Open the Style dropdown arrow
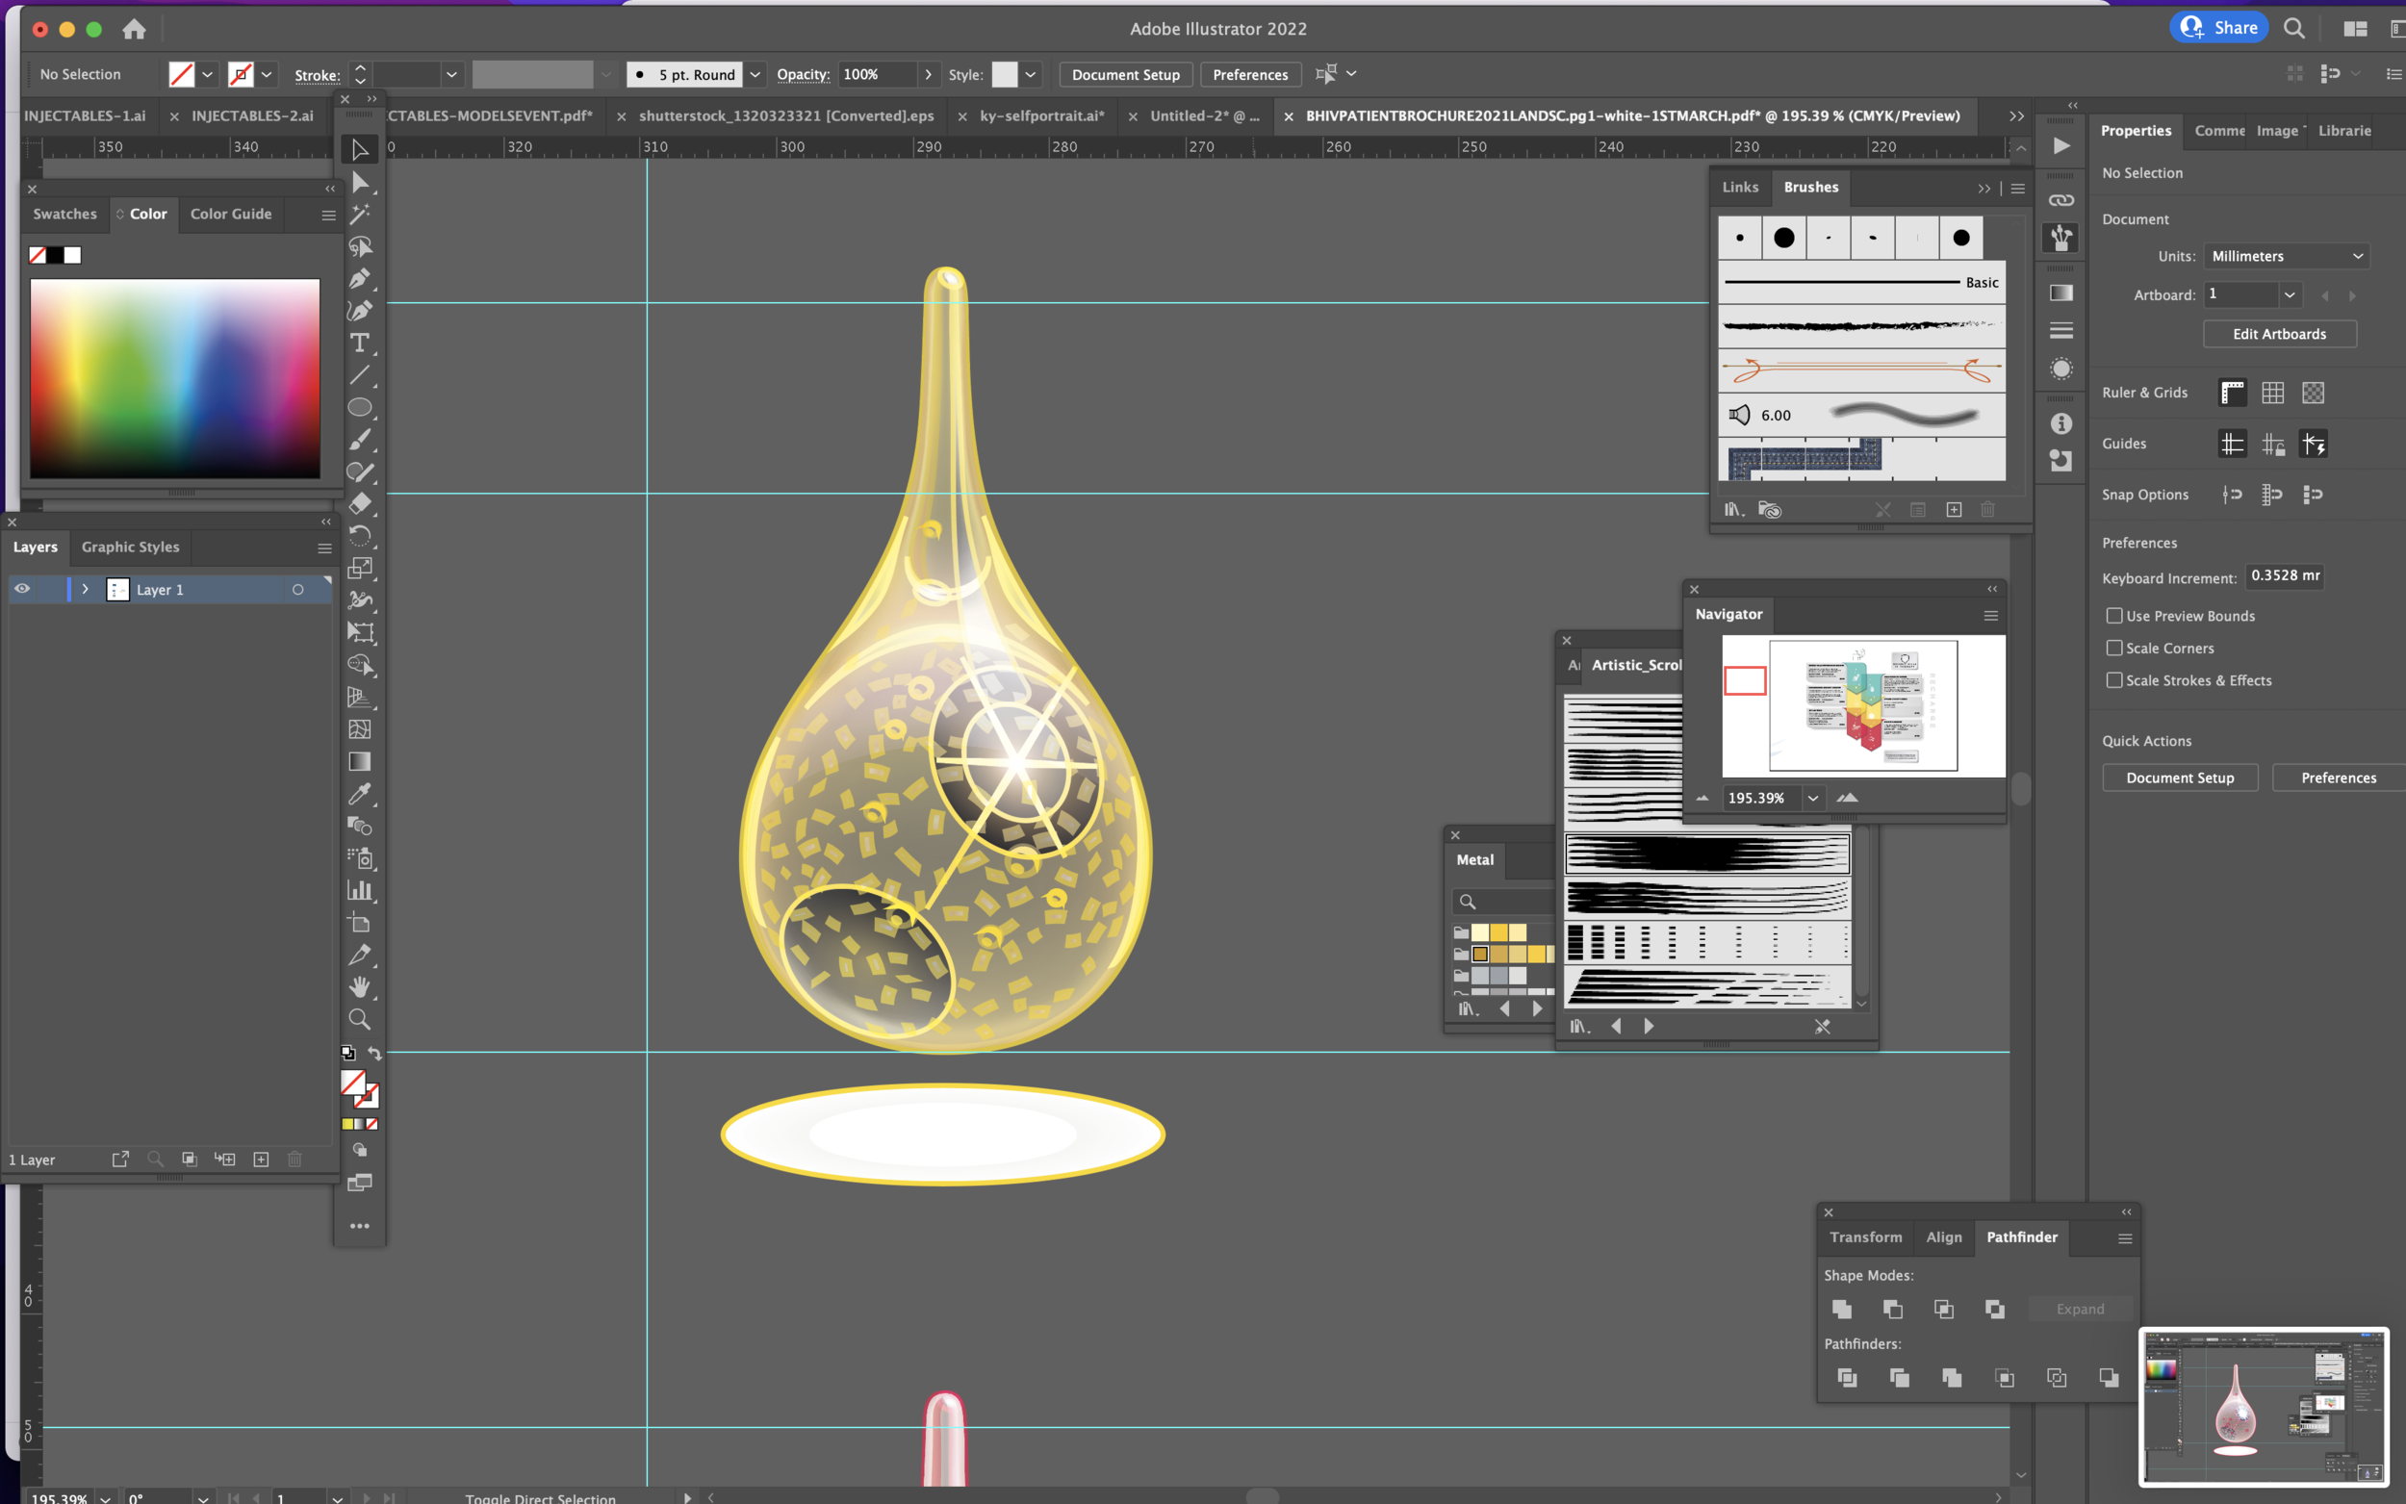Screen dimensions: 2406x1504 (x=1031, y=75)
